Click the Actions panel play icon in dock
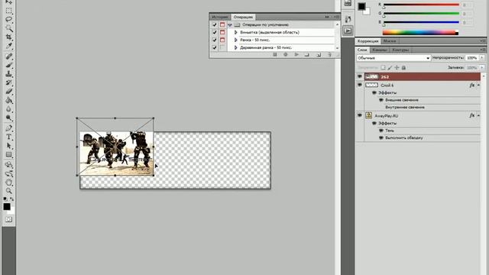 pyautogui.click(x=348, y=31)
